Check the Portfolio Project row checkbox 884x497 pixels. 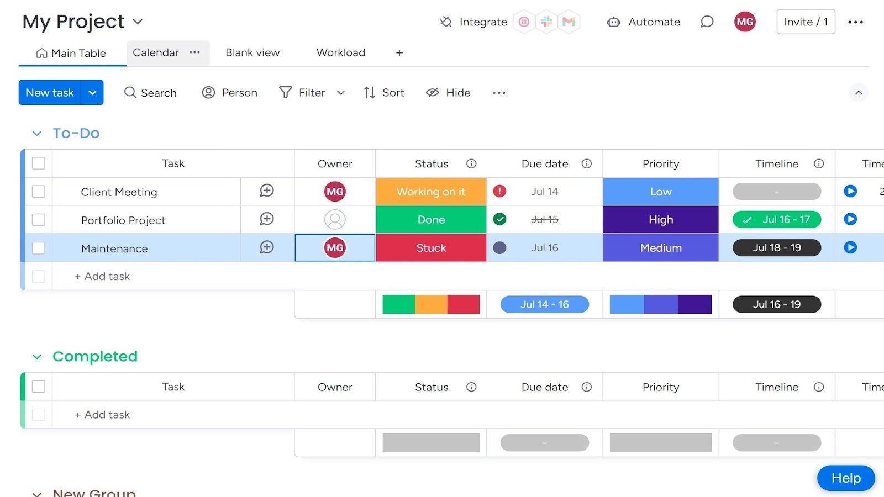point(39,220)
